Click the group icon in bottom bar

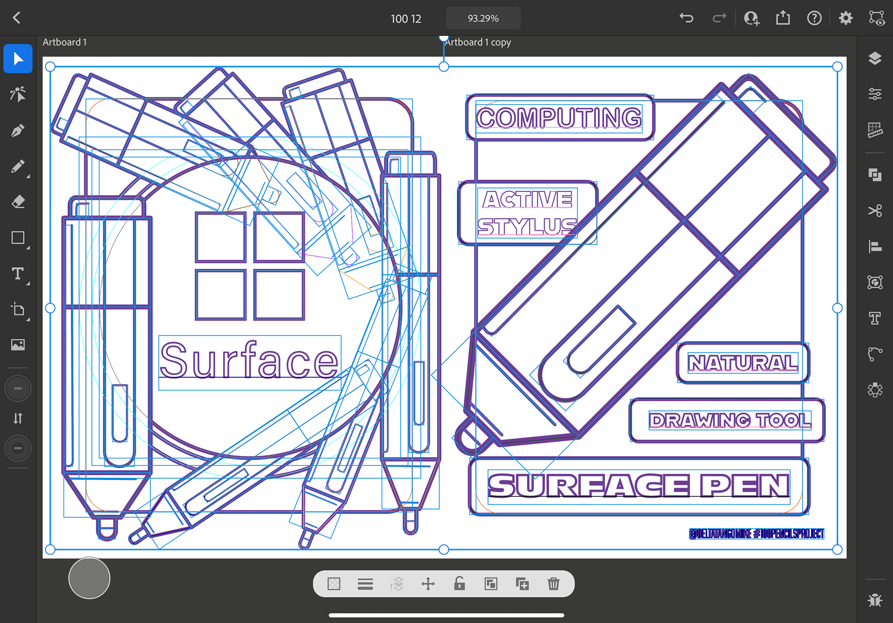(491, 584)
